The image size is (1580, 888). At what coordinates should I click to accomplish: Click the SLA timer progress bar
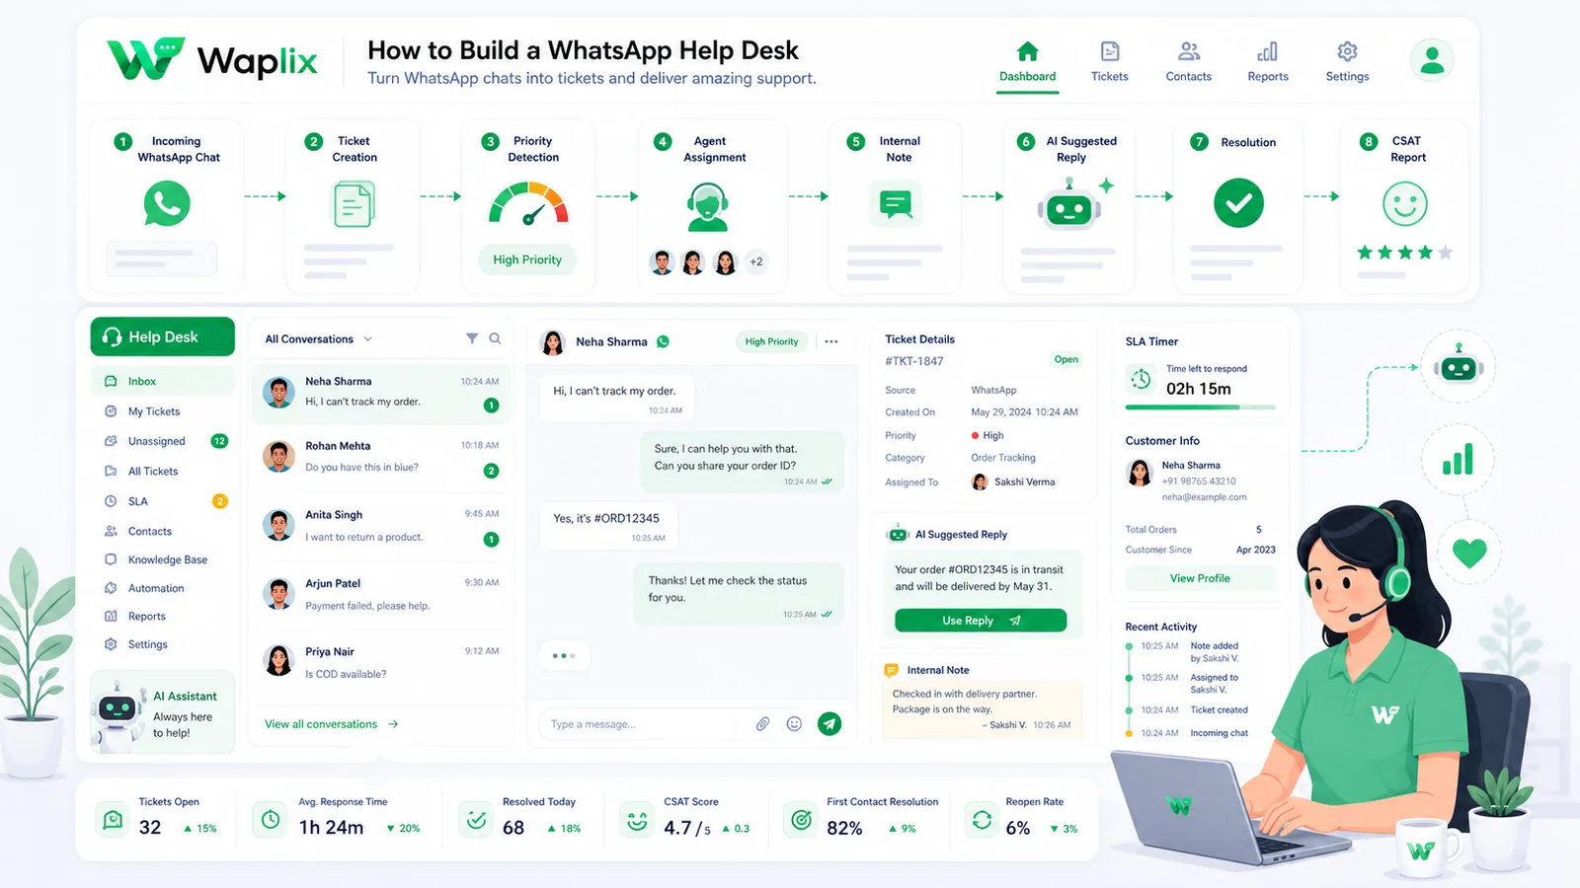pyautogui.click(x=1201, y=407)
